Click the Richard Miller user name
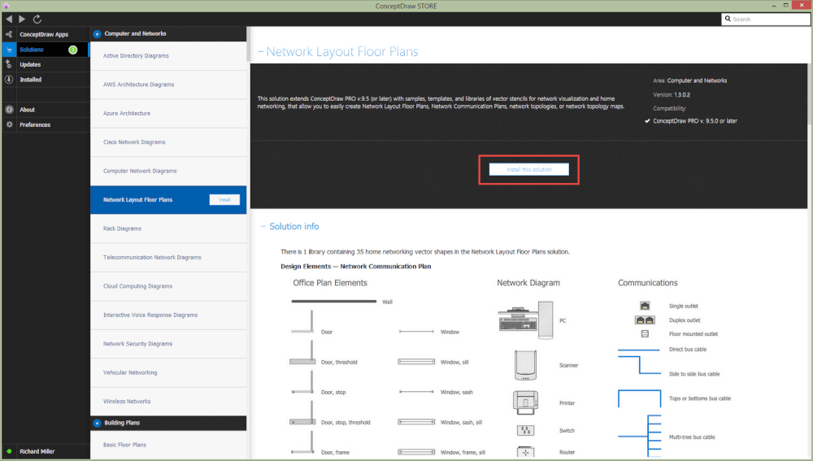This screenshot has width=813, height=461. coord(37,451)
